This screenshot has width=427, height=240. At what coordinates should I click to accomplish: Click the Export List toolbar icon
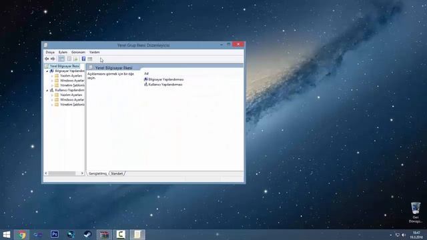coord(75,59)
